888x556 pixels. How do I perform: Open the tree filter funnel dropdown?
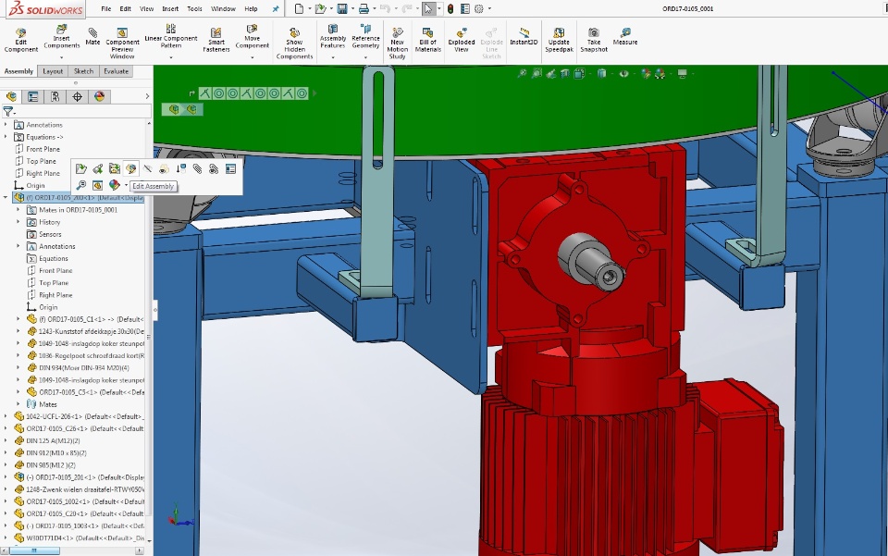[8, 112]
